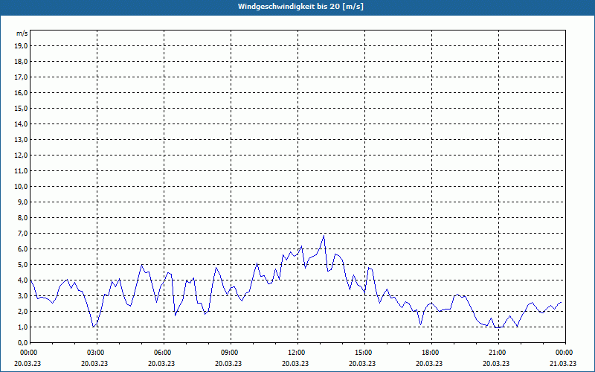Select the 03:00 time label
This screenshot has width=595, height=372.
[x=94, y=353]
